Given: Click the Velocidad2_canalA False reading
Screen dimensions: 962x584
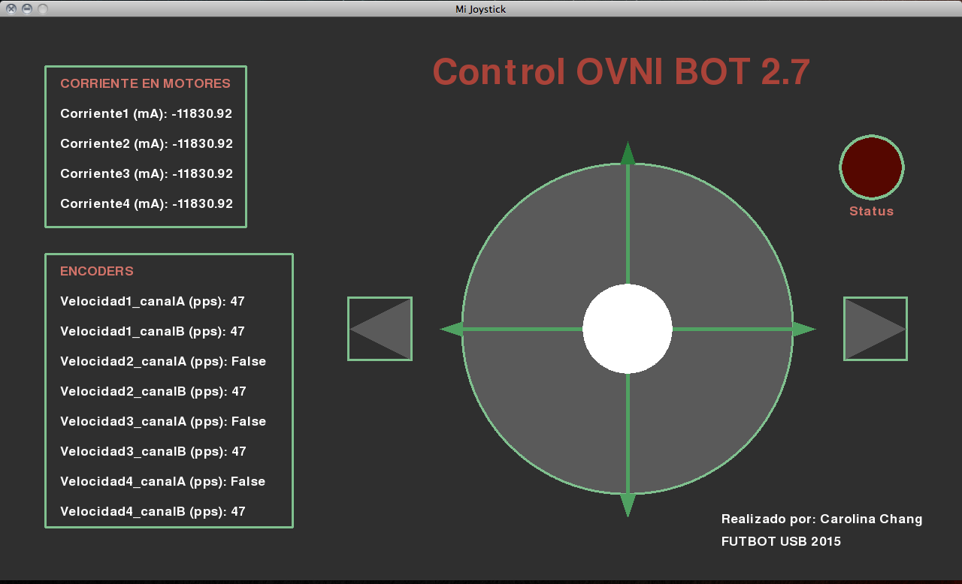Looking at the screenshot, I should (x=163, y=362).
